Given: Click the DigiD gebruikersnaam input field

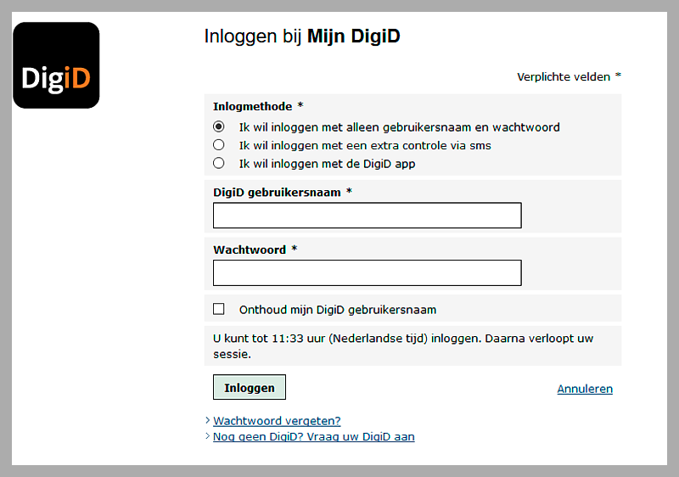Looking at the screenshot, I should pyautogui.click(x=367, y=216).
